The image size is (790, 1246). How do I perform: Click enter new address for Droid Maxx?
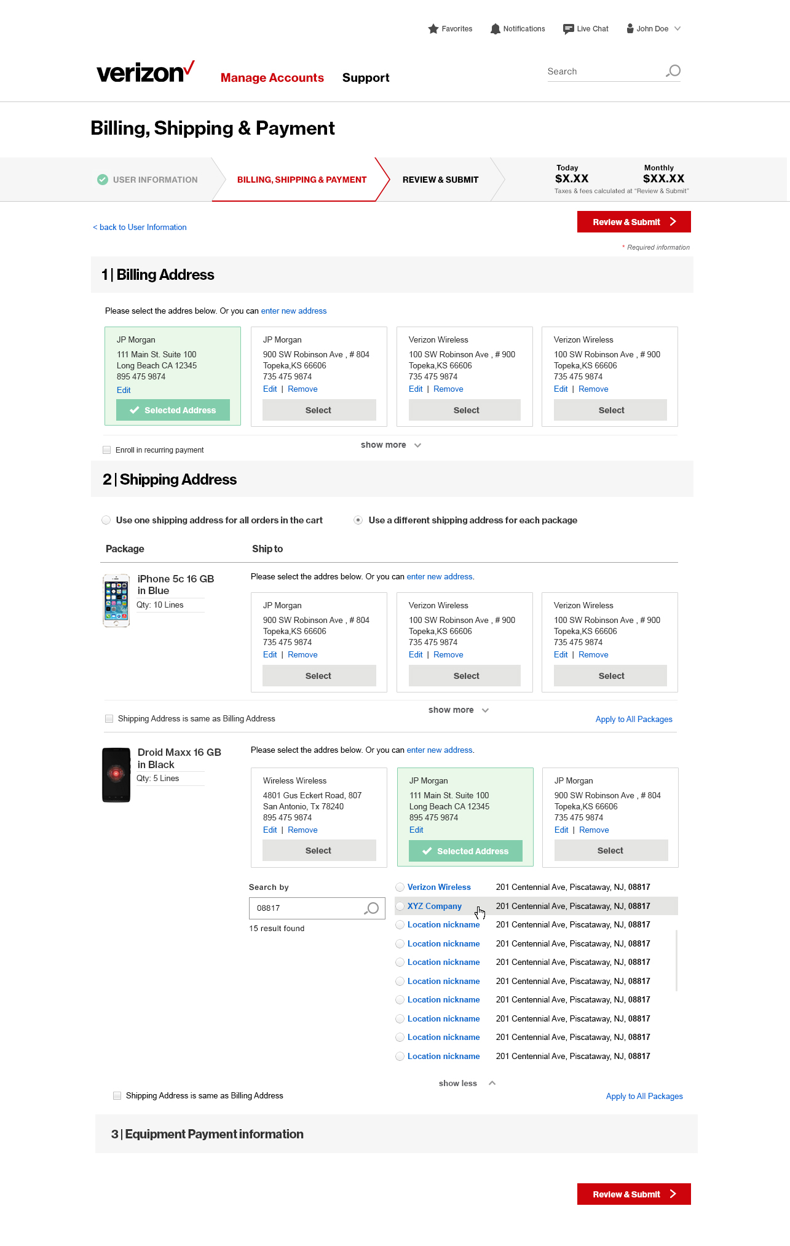440,750
